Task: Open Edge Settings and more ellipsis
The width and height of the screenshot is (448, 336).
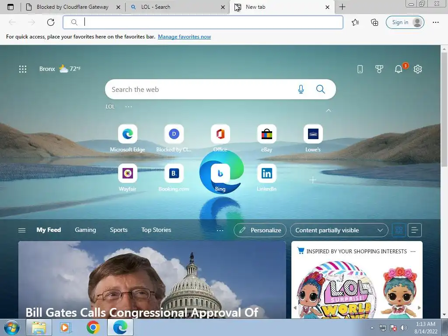Action: pyautogui.click(x=435, y=22)
